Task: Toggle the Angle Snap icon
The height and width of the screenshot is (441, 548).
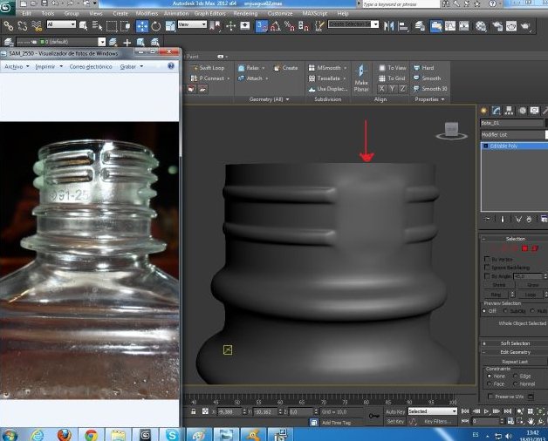Action: (276, 26)
